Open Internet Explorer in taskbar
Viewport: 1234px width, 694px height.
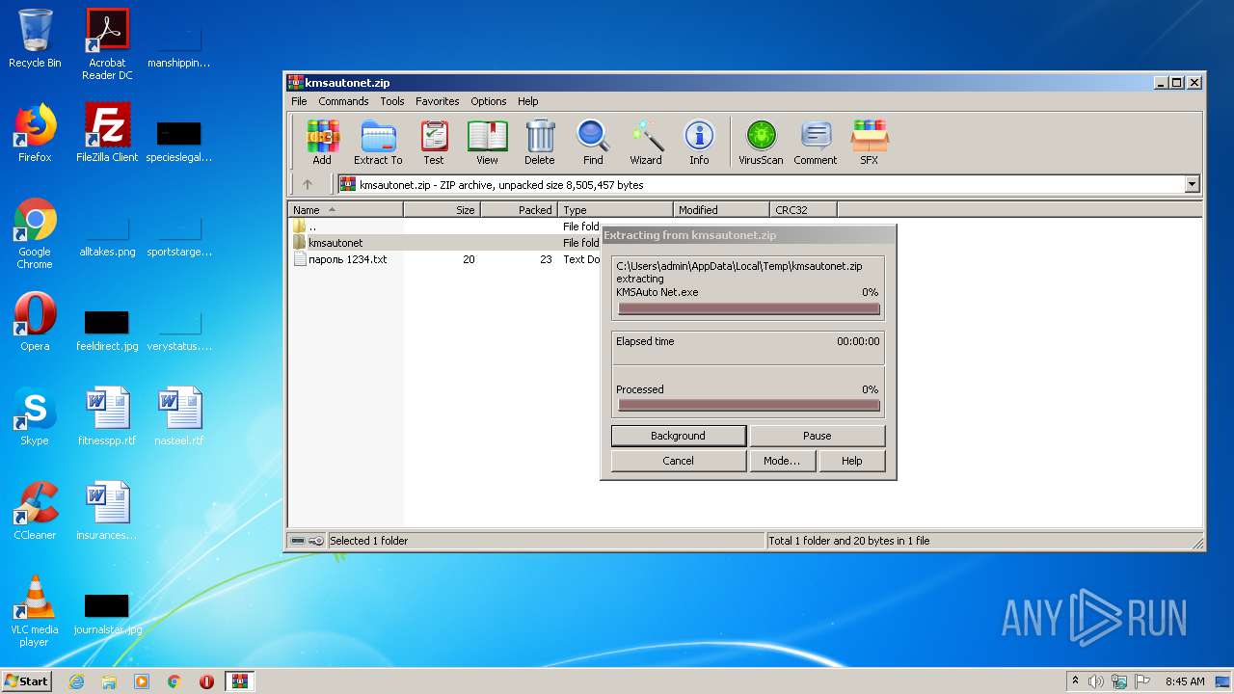(x=76, y=681)
